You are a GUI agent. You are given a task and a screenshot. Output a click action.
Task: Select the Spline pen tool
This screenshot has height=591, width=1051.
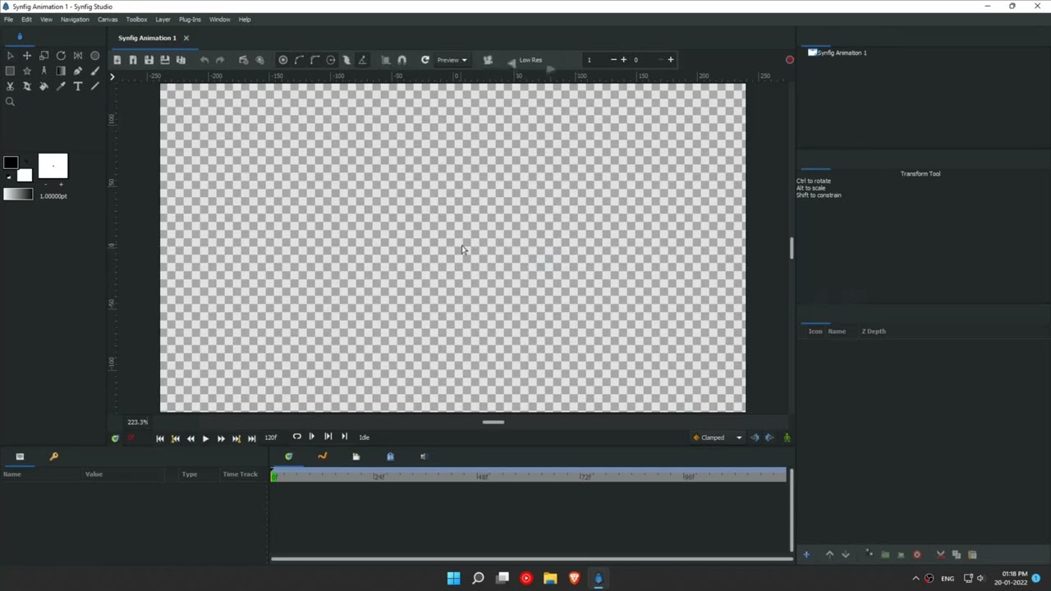pyautogui.click(x=78, y=71)
